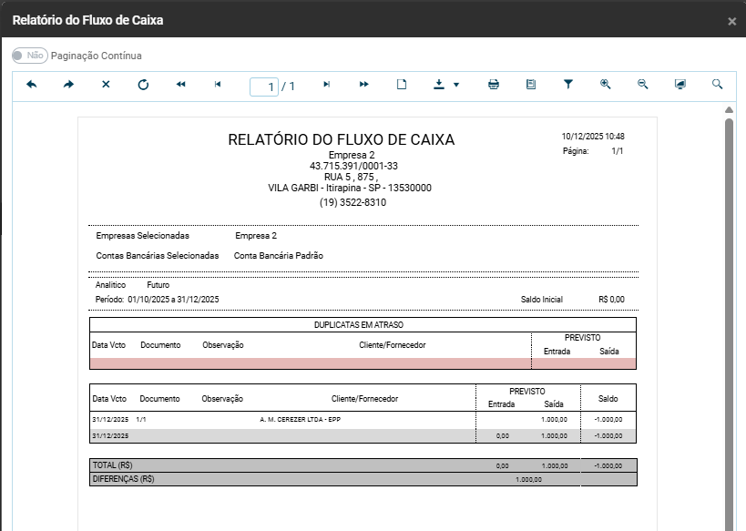Search the report with magnifier icon
The image size is (746, 531).
[718, 85]
